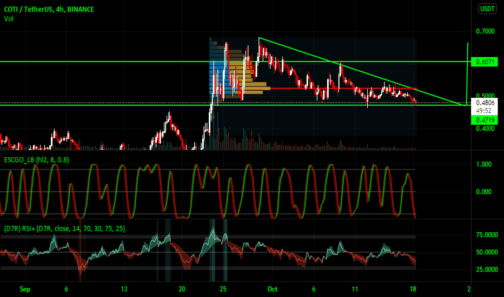The width and height of the screenshot is (504, 297).
Task: Click the 50.0000 RSI axis value
Action: (x=487, y=252)
